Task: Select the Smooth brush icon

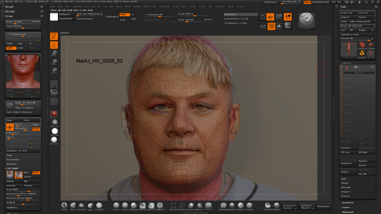Action: (x=249, y=206)
